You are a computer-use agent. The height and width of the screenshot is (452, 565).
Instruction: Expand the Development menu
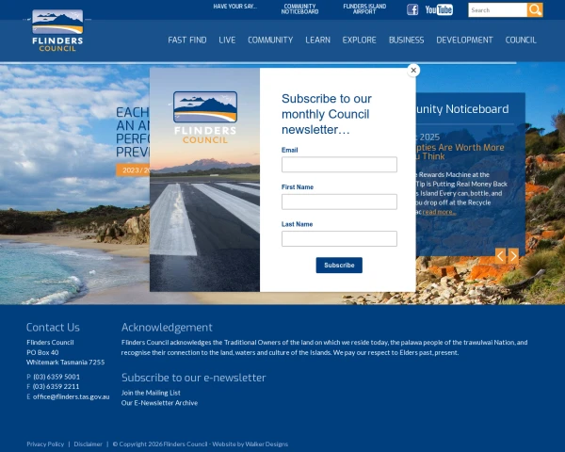click(x=464, y=40)
